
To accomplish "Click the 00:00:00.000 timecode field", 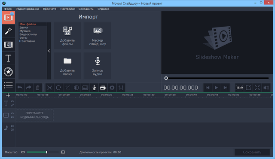I will 180,88.
